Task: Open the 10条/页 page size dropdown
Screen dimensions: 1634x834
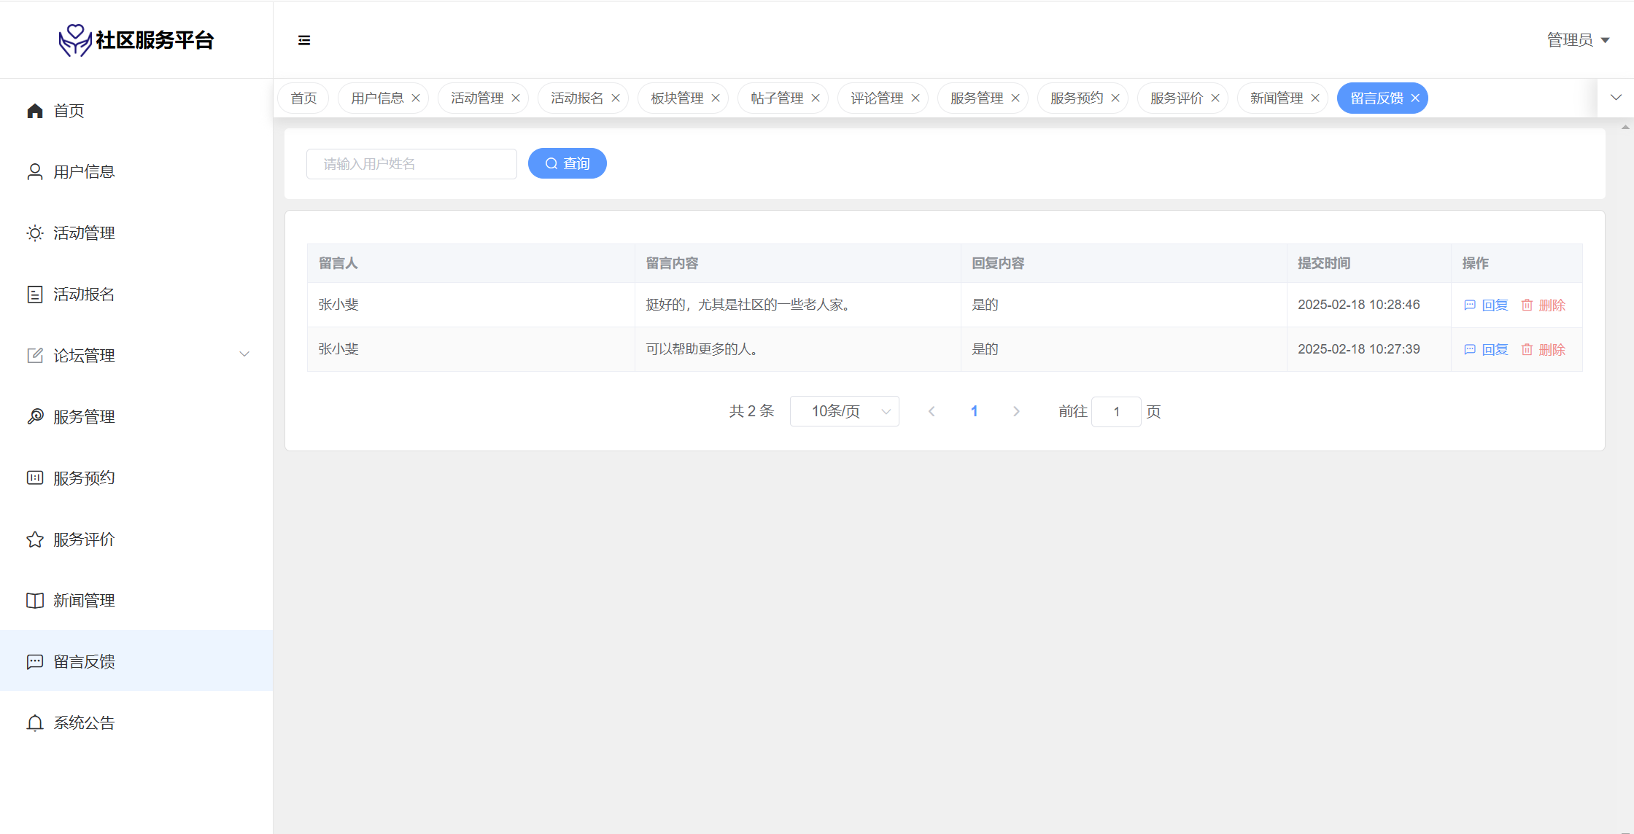Action: pos(844,412)
